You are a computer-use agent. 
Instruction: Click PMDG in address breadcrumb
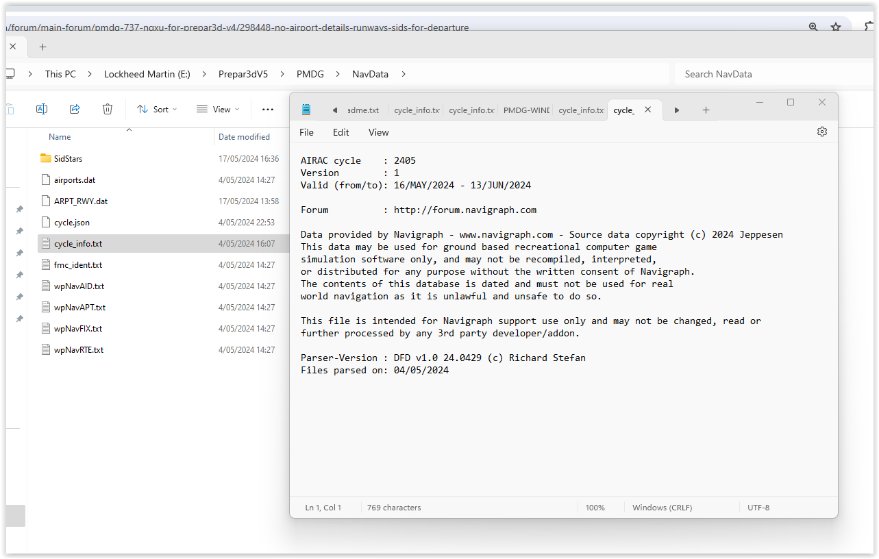(310, 74)
